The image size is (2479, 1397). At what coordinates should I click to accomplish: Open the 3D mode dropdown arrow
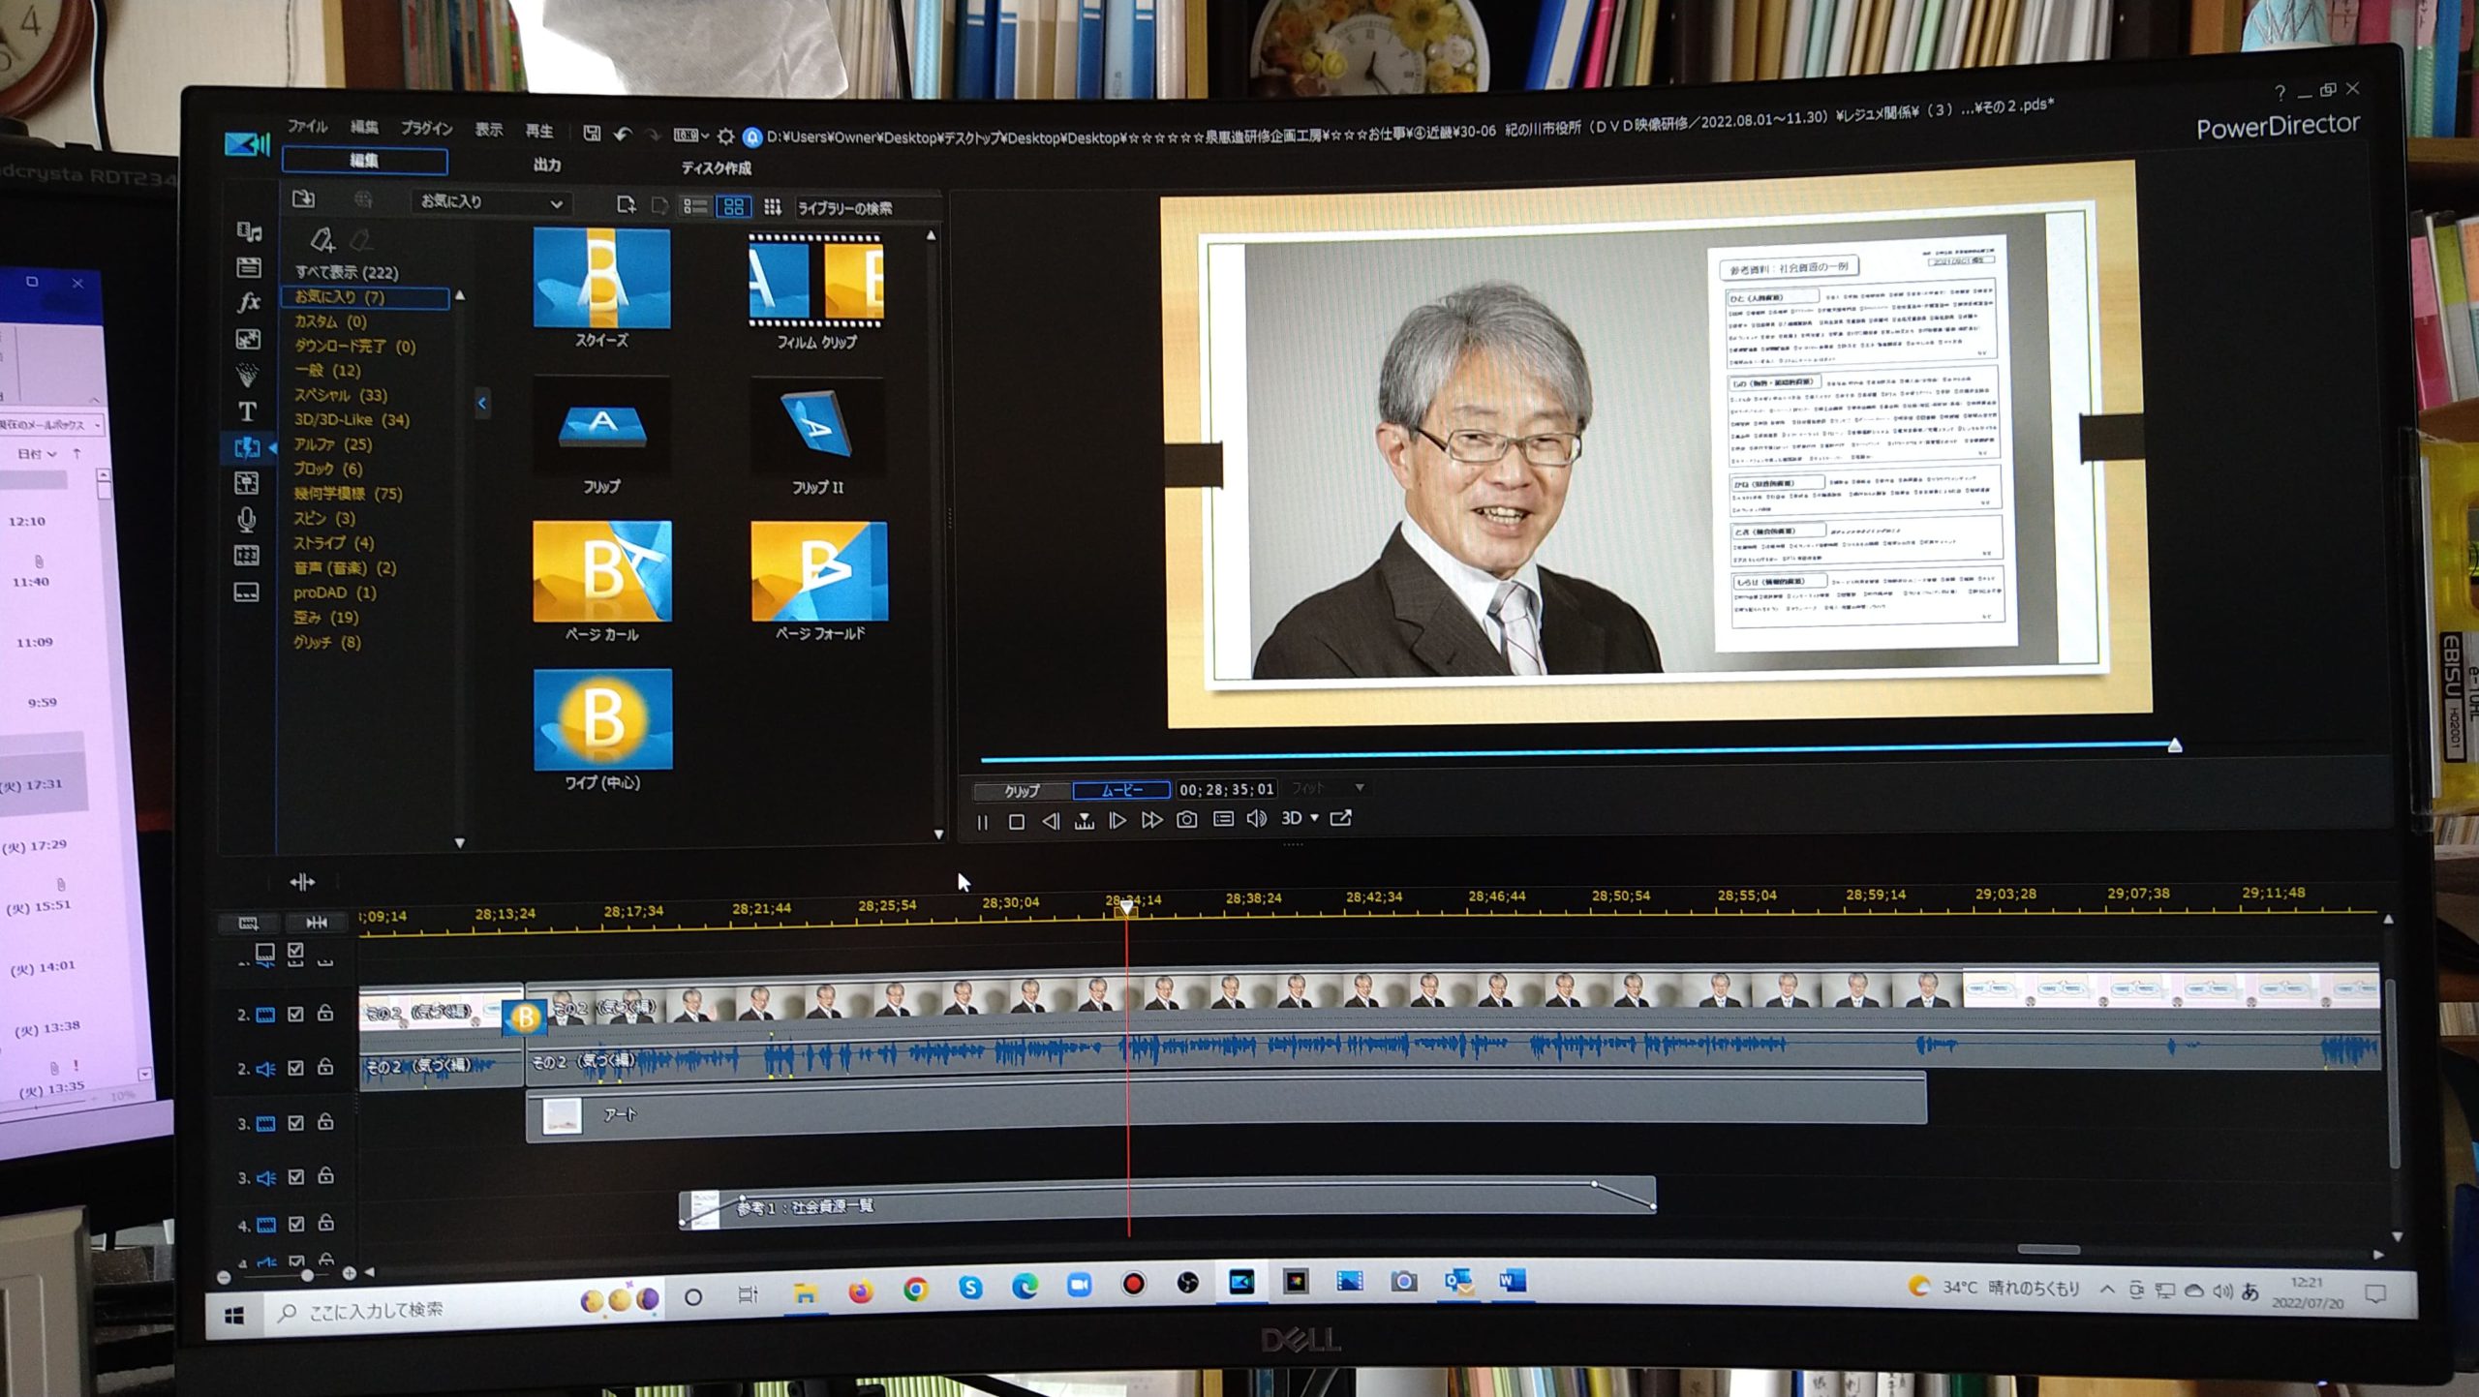coord(1315,818)
